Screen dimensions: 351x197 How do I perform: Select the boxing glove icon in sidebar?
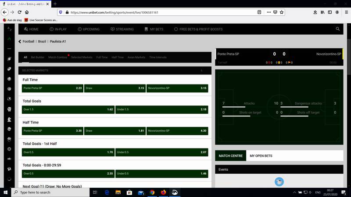(x=9, y=109)
